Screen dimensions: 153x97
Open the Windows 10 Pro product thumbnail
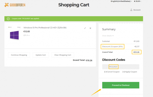click(x=14, y=33)
